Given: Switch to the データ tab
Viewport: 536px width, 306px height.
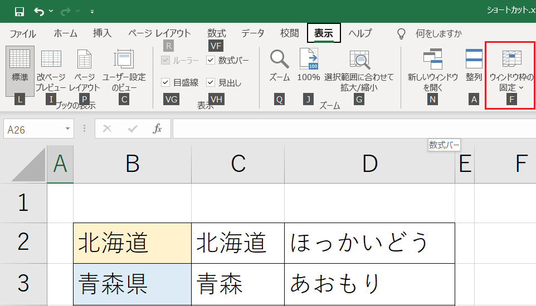Looking at the screenshot, I should pyautogui.click(x=252, y=33).
